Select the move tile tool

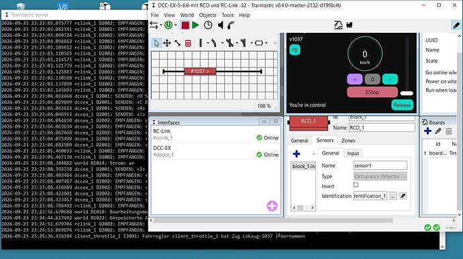[x=167, y=44]
